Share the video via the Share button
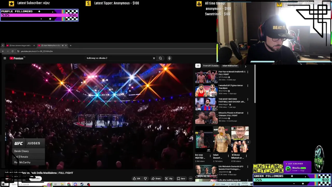 pyautogui.click(x=156, y=178)
